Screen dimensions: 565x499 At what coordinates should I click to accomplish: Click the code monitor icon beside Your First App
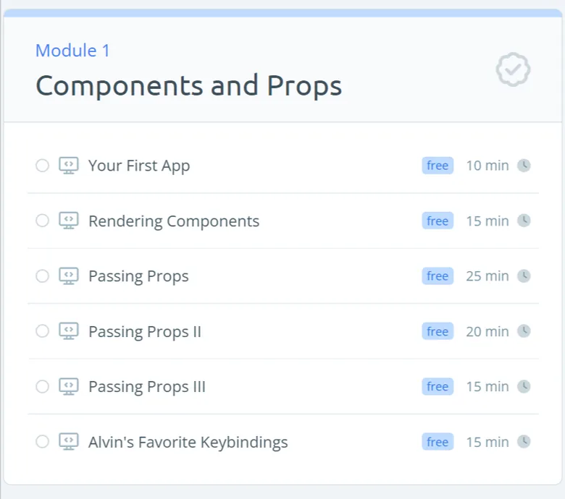point(69,166)
